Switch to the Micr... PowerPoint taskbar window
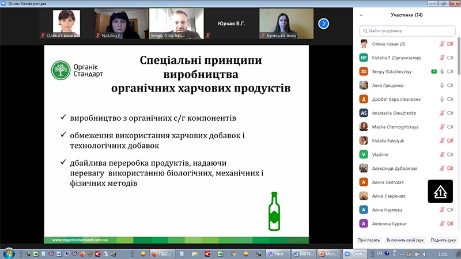461x259 pixels. coord(329,254)
